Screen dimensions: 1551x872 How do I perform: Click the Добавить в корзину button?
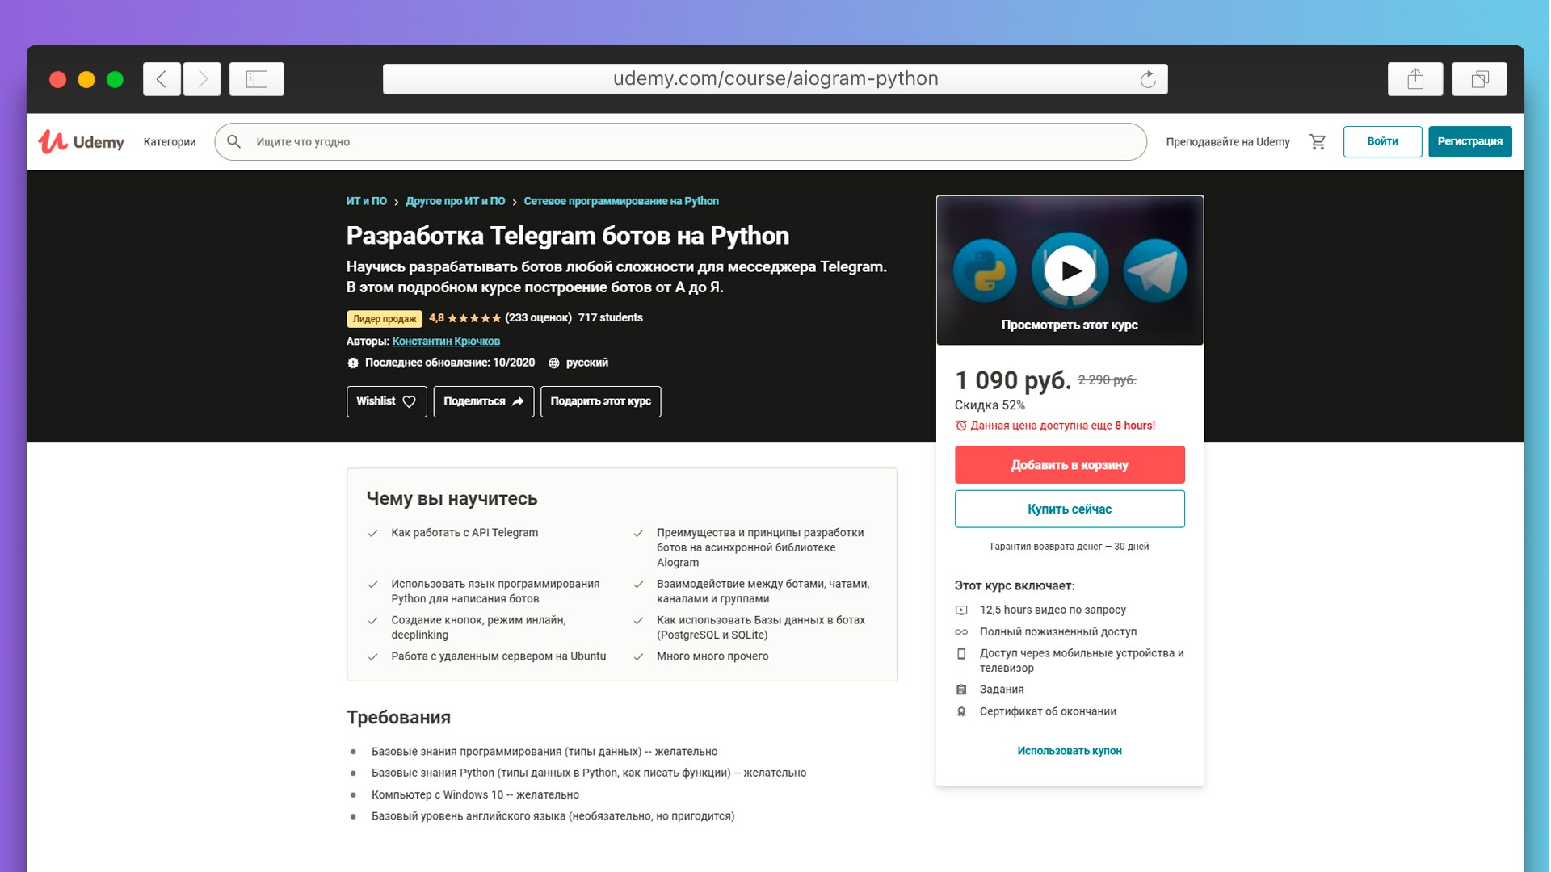click(1070, 465)
